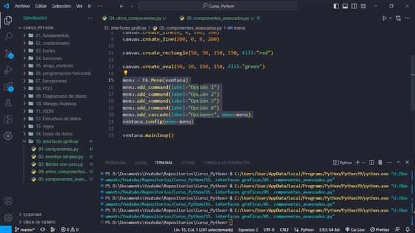Split the terminal
Screen dimensions: 415x233
click(x=372, y=162)
